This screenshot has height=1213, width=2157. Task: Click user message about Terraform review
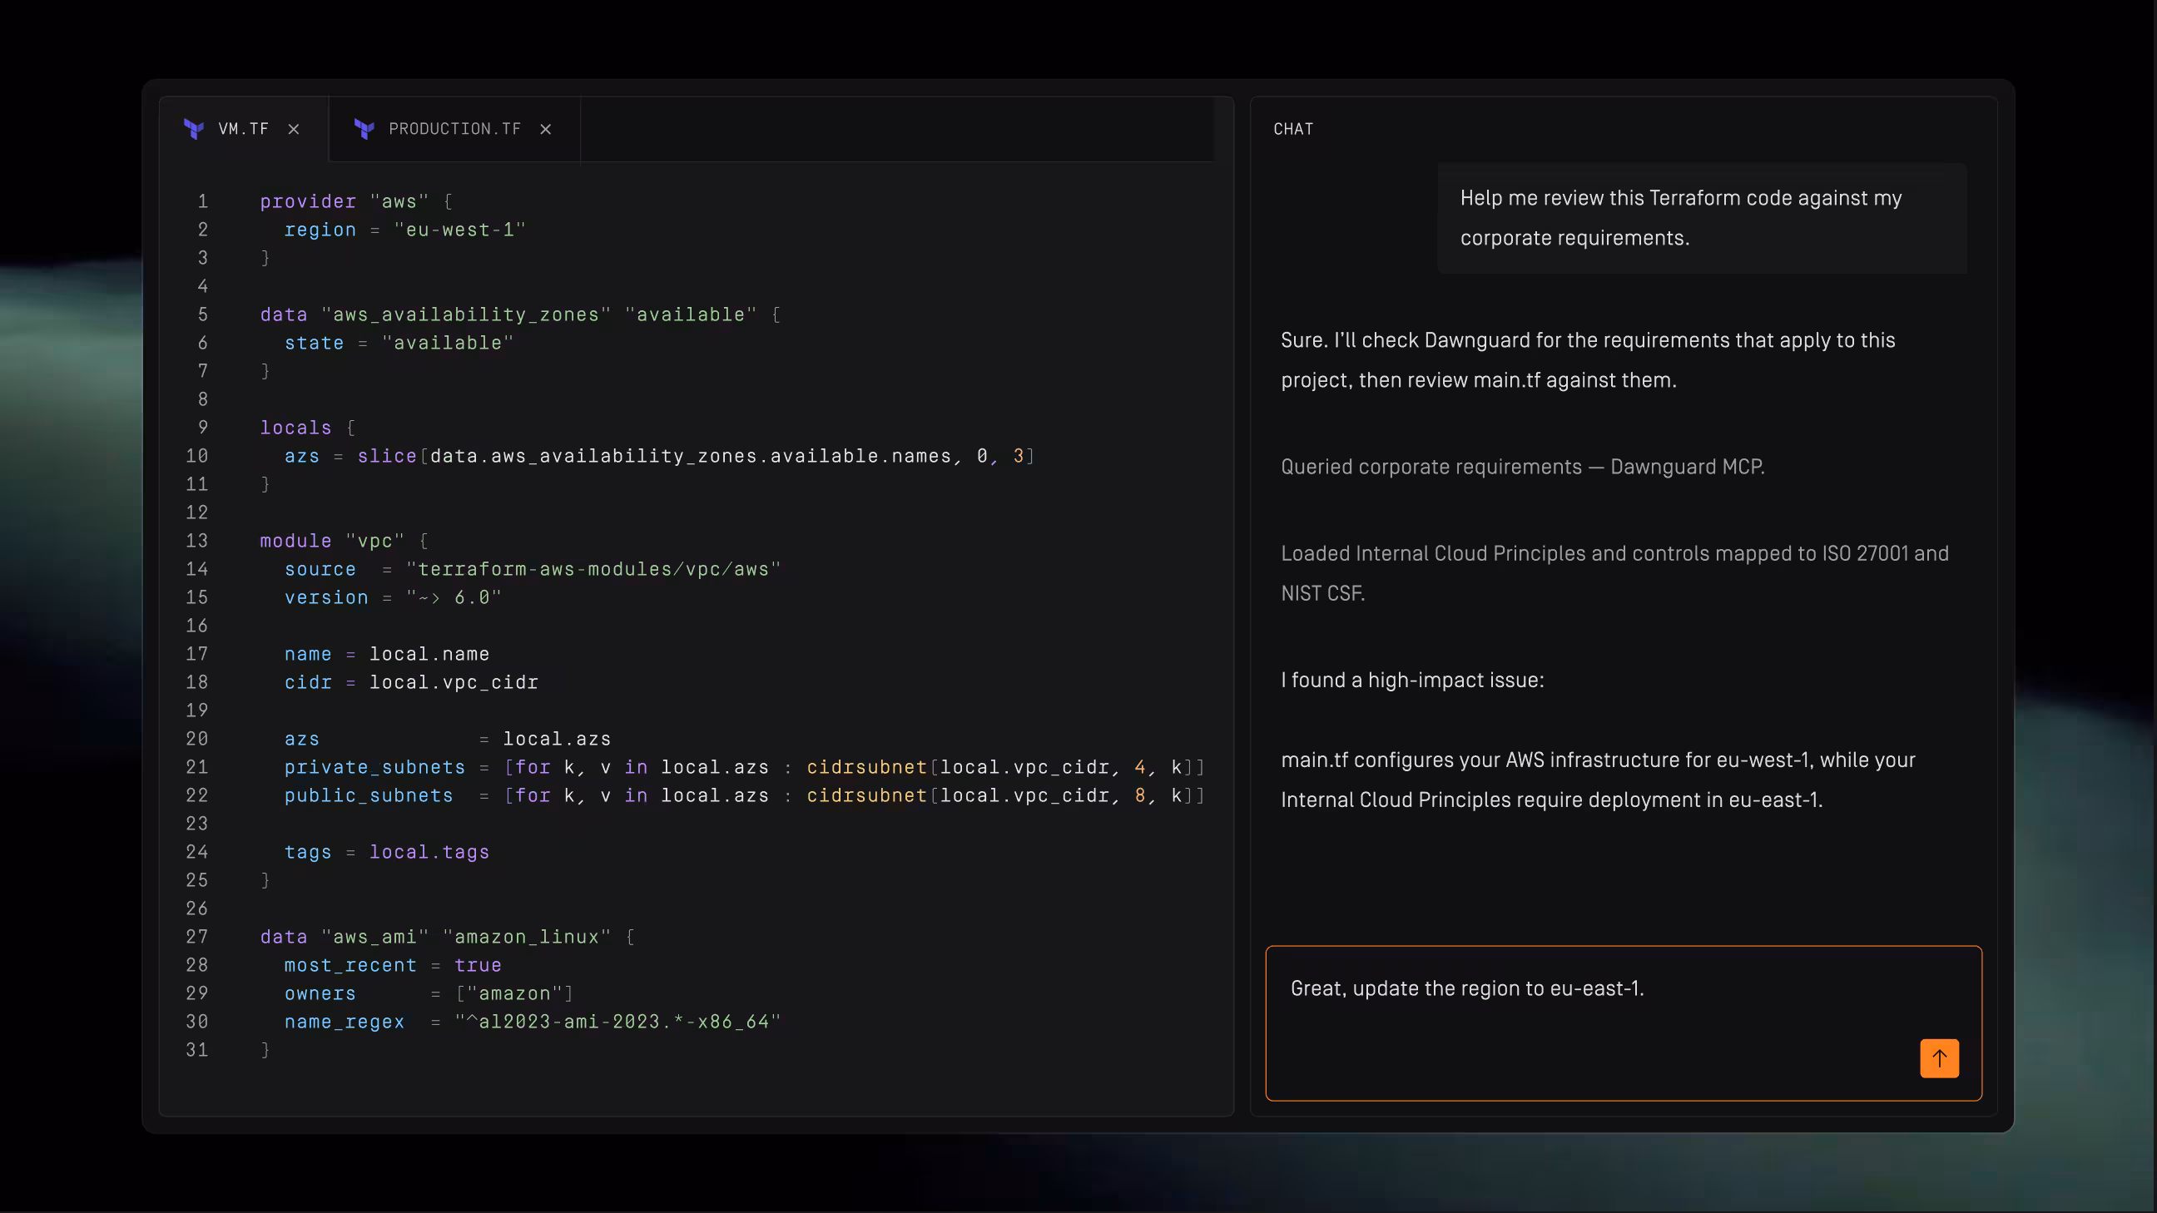[1702, 219]
